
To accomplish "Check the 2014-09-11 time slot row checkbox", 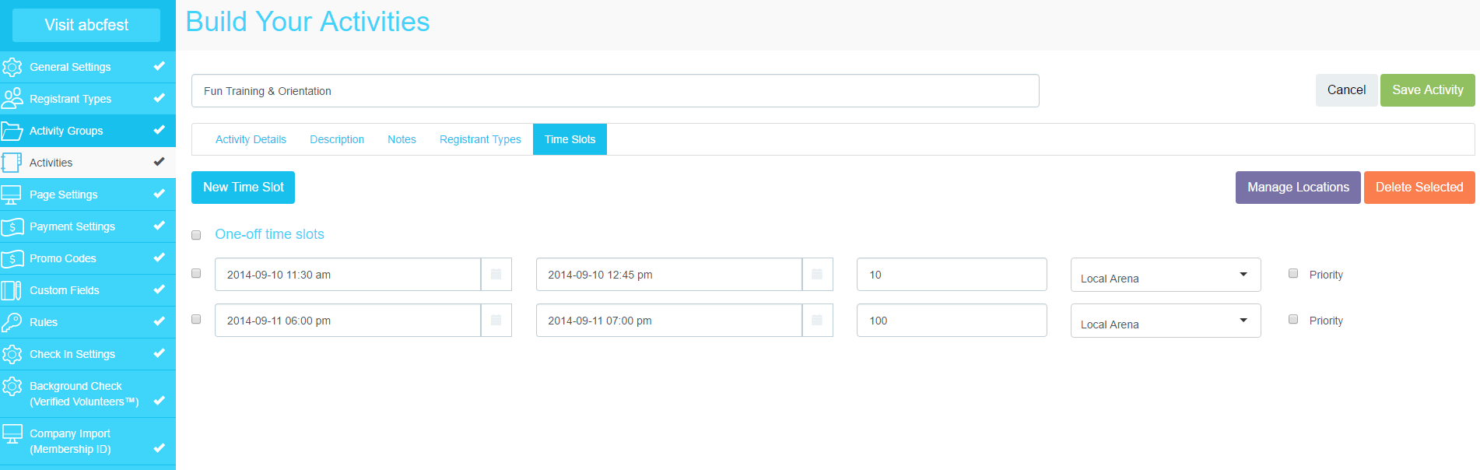I will [x=196, y=320].
